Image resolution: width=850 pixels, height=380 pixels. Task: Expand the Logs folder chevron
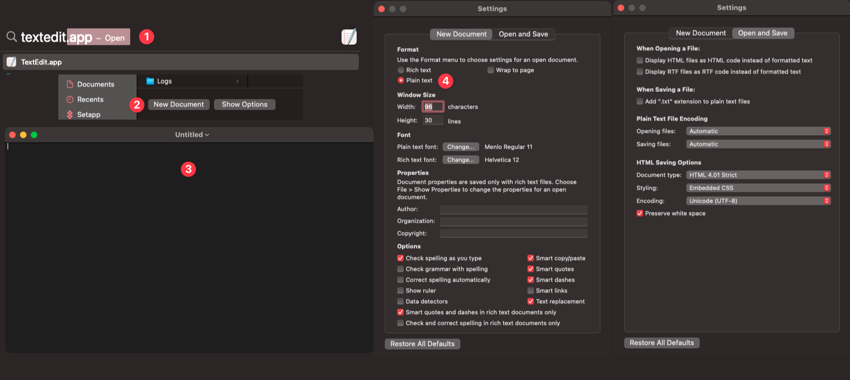click(237, 81)
